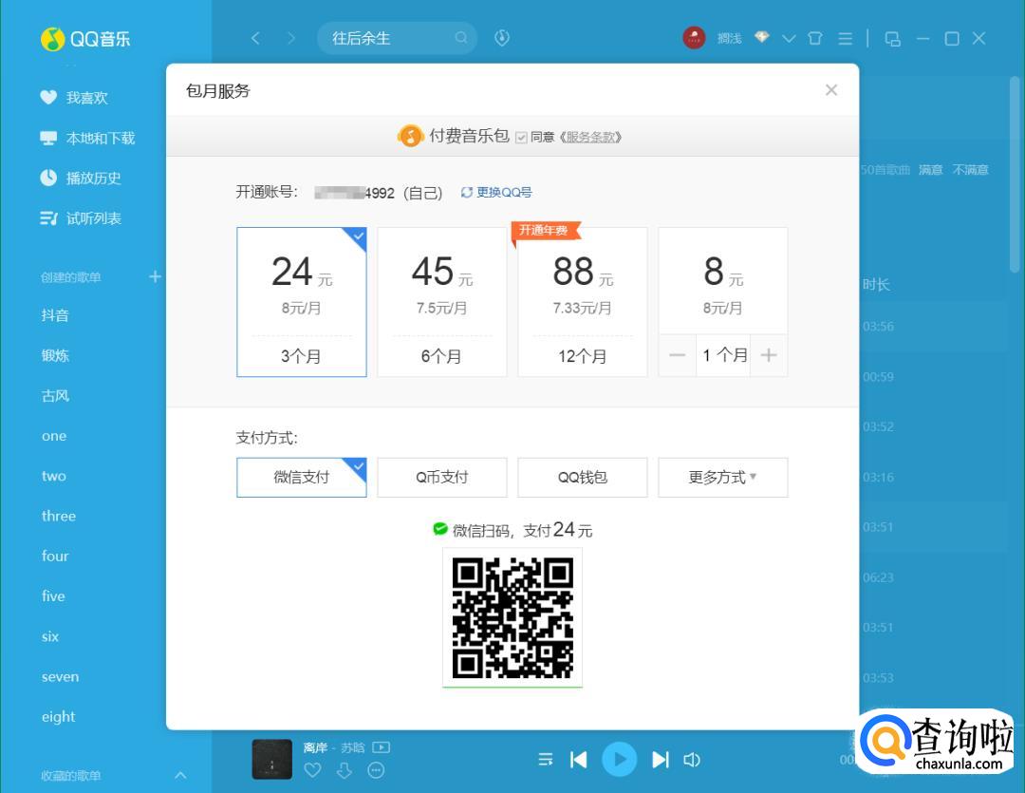Select the 8元 custom month plan
The width and height of the screenshot is (1025, 793).
(x=723, y=281)
